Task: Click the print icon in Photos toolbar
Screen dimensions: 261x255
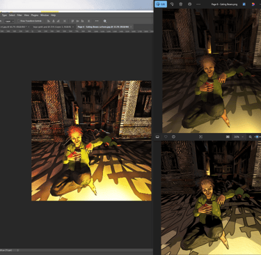Action: pyautogui.click(x=189, y=4)
